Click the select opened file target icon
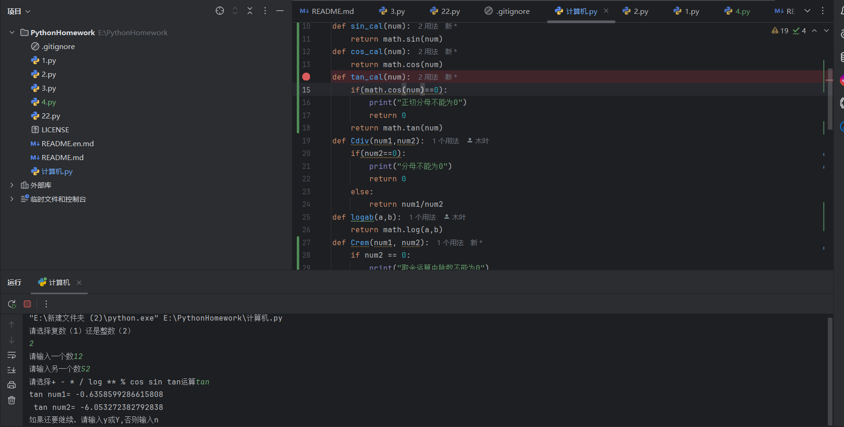The width and height of the screenshot is (844, 427). point(220,11)
